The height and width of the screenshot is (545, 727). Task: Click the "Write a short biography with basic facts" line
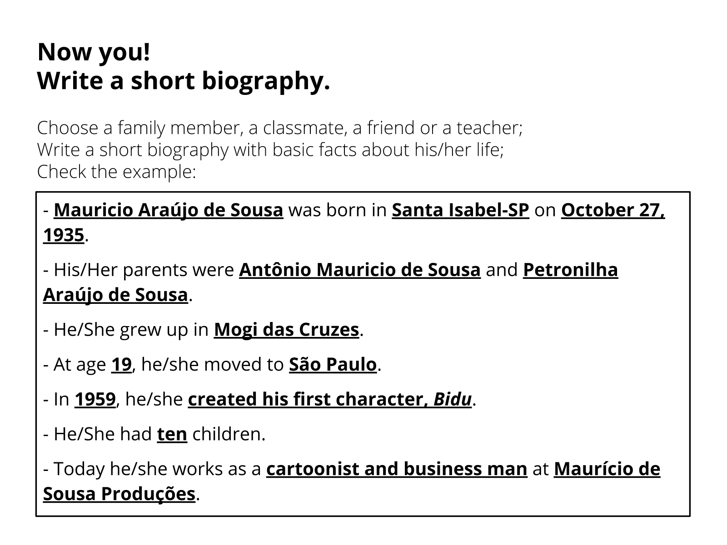tap(270, 150)
